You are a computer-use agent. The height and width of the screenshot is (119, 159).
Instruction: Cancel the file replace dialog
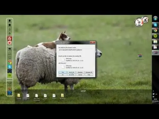coord(80,75)
